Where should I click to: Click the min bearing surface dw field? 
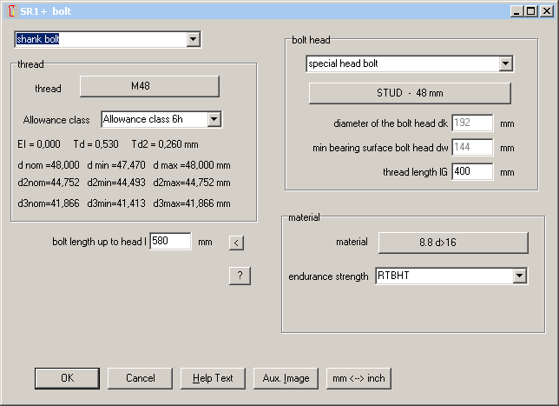(x=471, y=148)
